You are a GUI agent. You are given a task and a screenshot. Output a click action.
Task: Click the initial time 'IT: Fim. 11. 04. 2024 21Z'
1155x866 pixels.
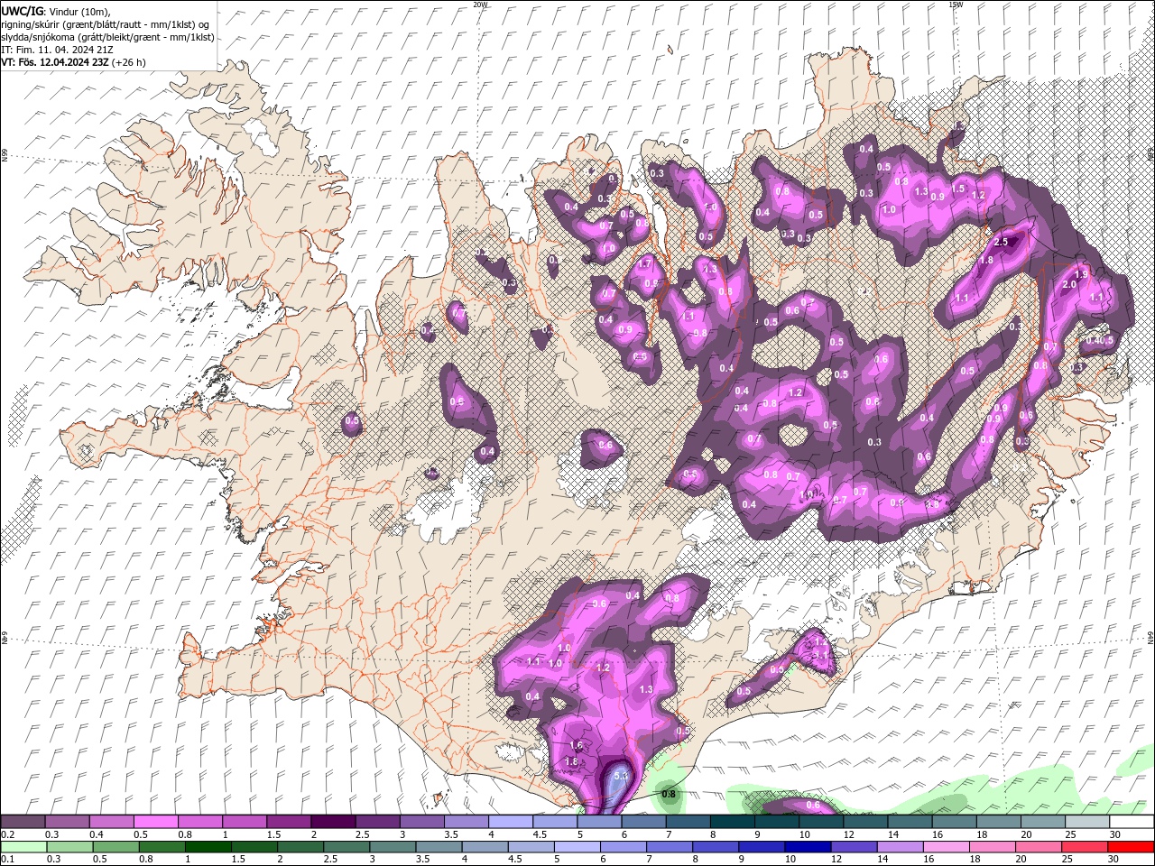tap(58, 50)
